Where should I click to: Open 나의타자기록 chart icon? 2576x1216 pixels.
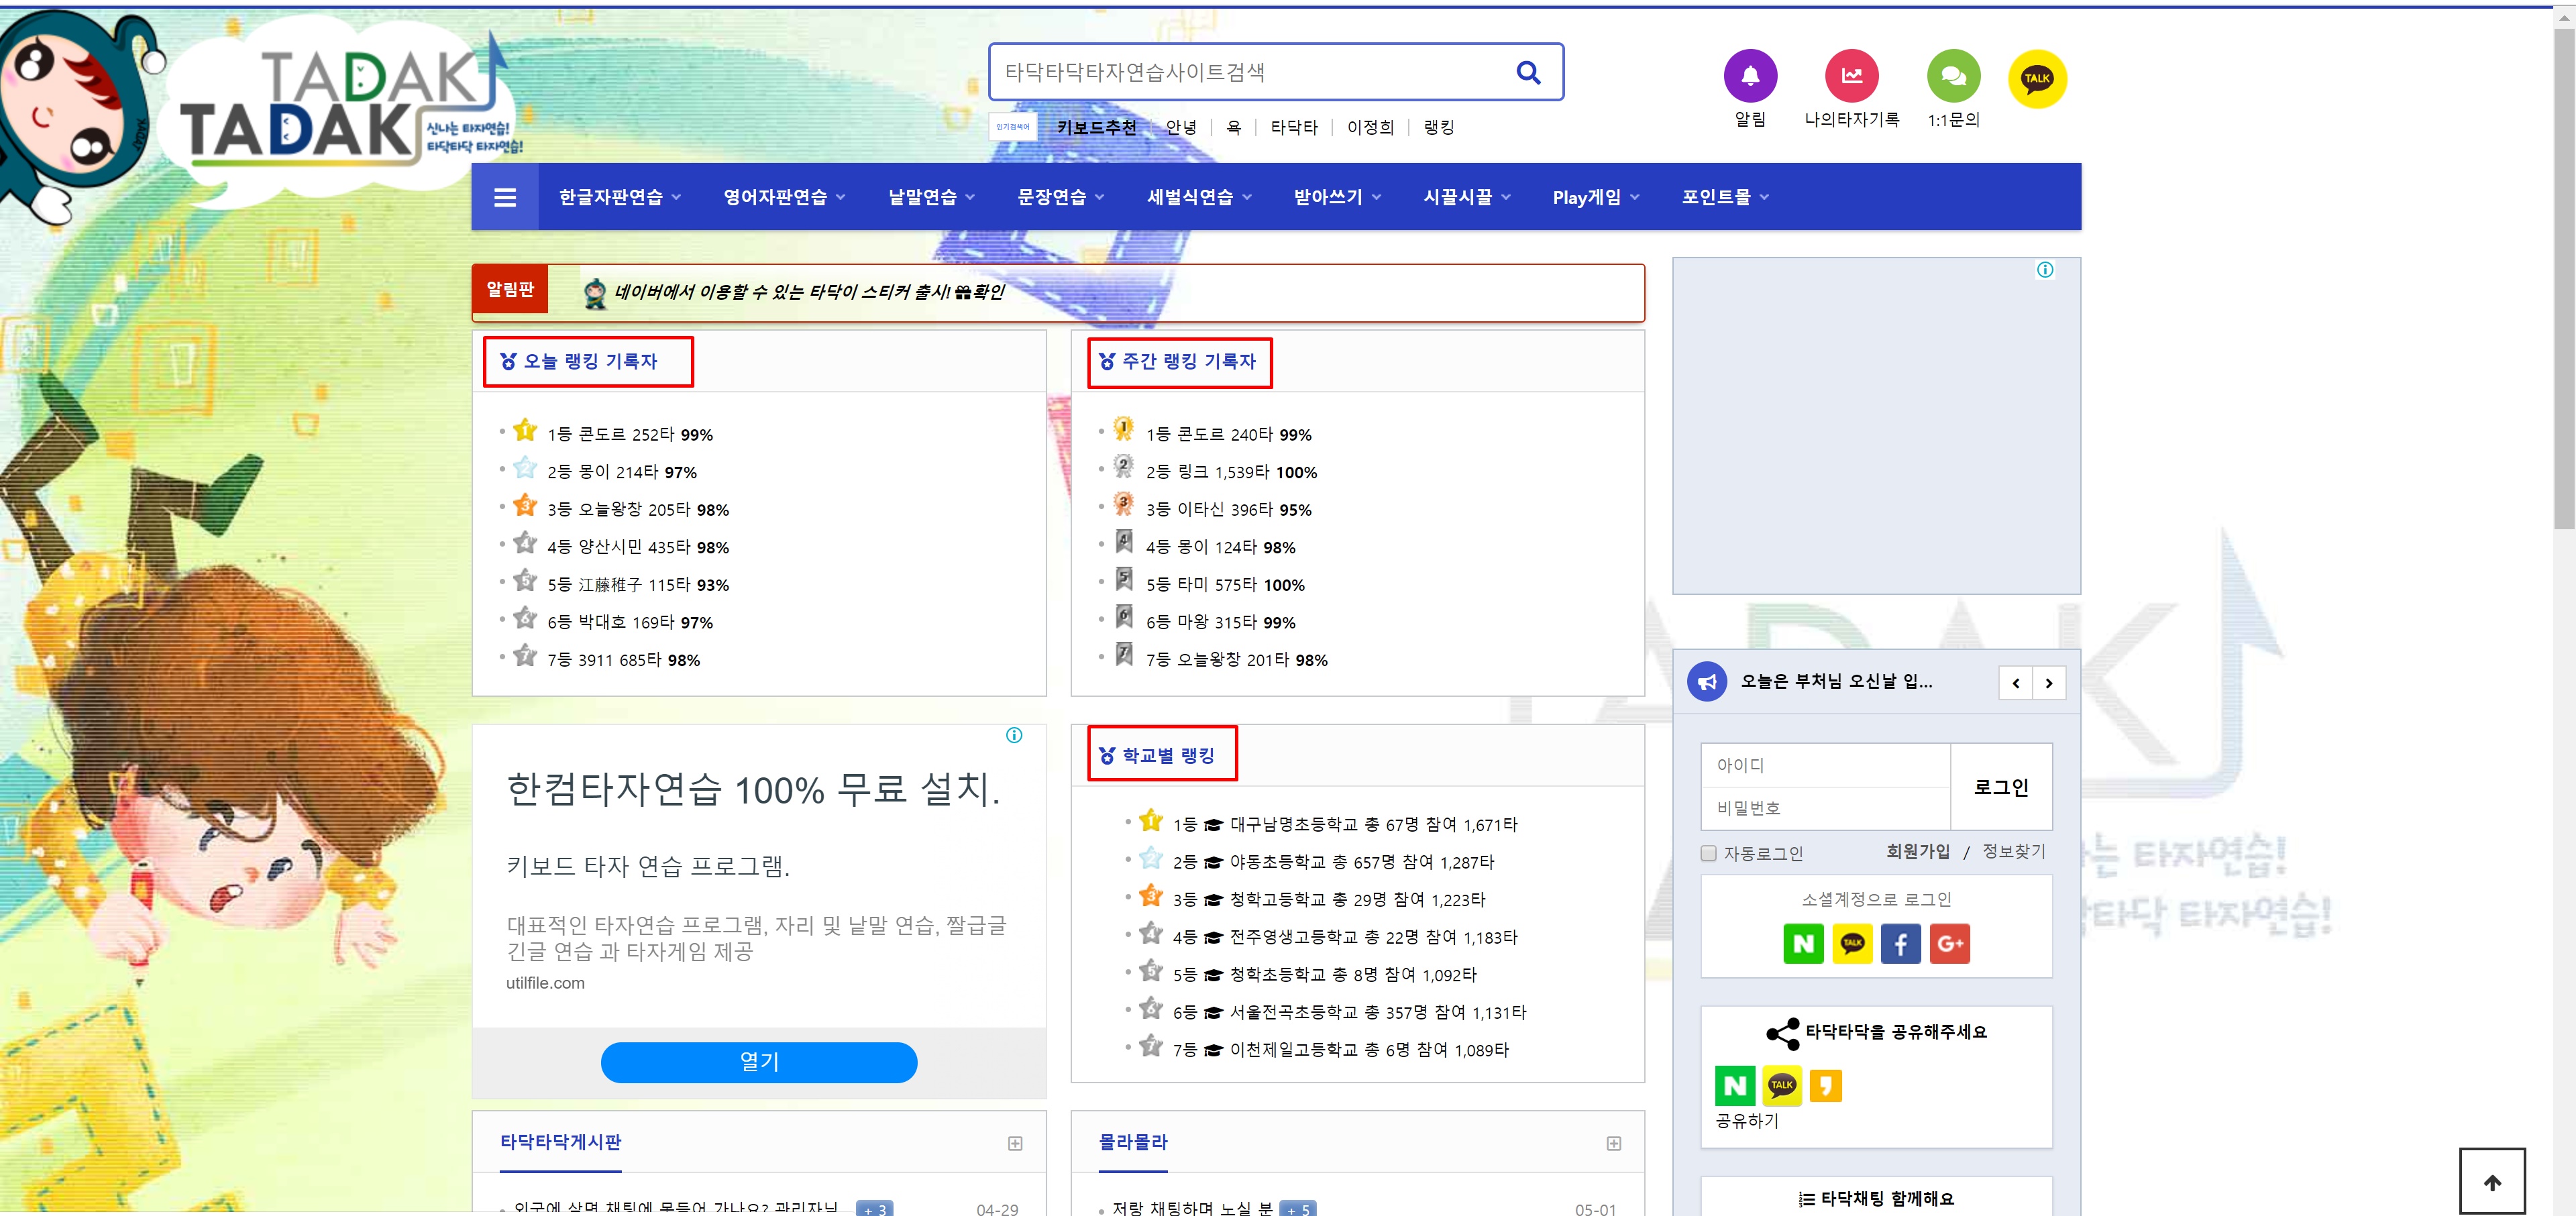coord(1851,76)
